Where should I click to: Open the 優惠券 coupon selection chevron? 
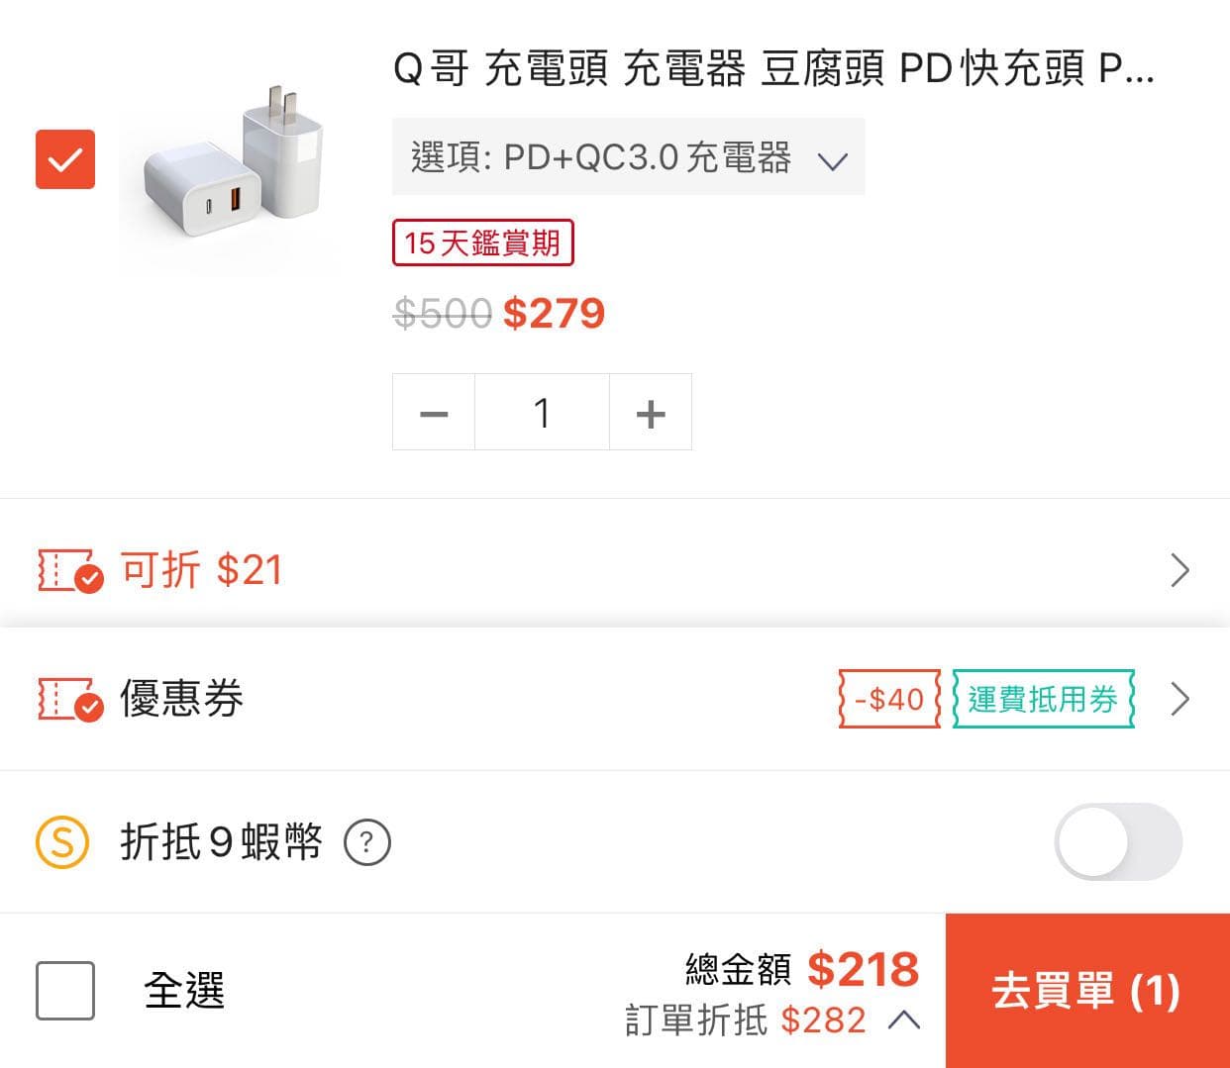(x=1179, y=699)
